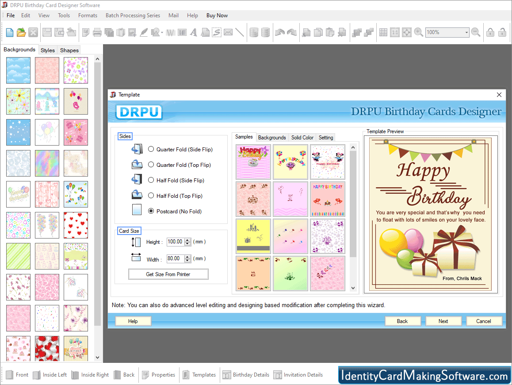
Task: Pick the blue clouds background thumbnail
Action: [x=18, y=70]
